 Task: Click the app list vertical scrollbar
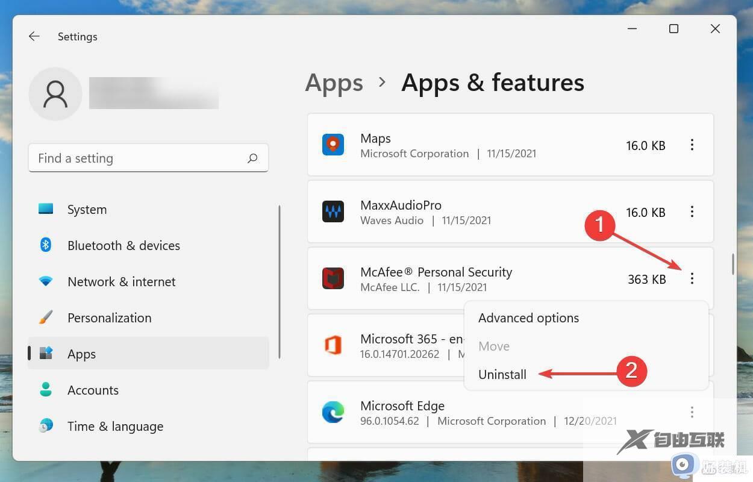(x=733, y=264)
